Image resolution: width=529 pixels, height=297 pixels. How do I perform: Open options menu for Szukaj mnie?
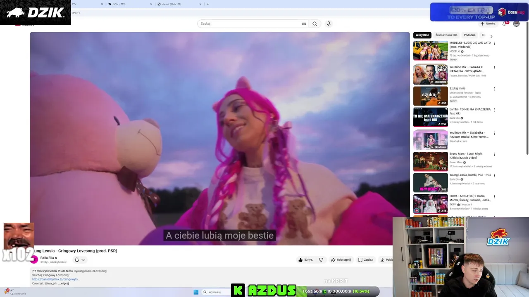[x=495, y=89]
